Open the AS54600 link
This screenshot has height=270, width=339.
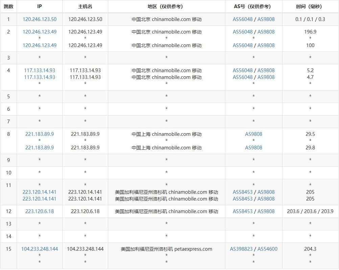point(267,249)
